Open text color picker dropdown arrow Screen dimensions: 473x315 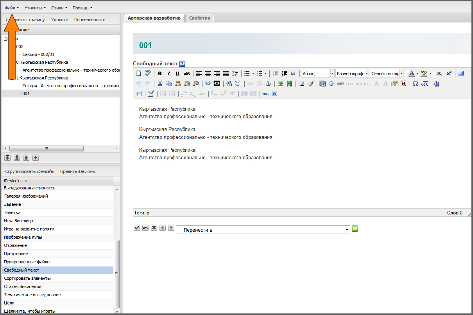(417, 74)
